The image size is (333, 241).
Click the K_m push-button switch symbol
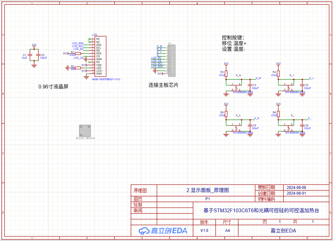[237, 87]
